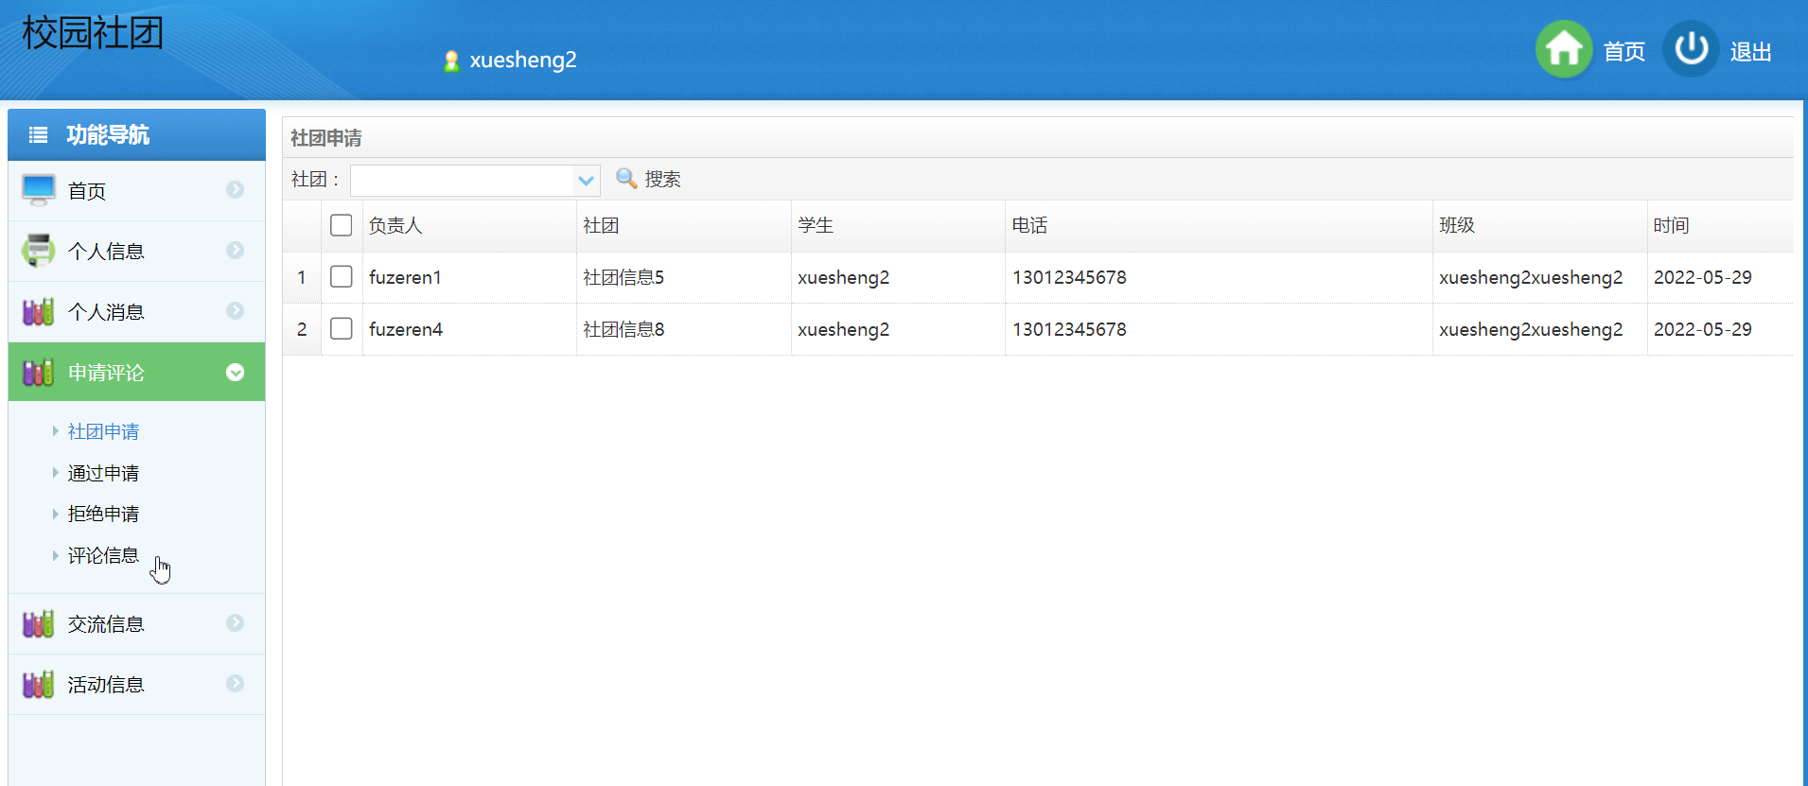Select 首页 in the sidebar menu
This screenshot has width=1808, height=786.
(136, 190)
